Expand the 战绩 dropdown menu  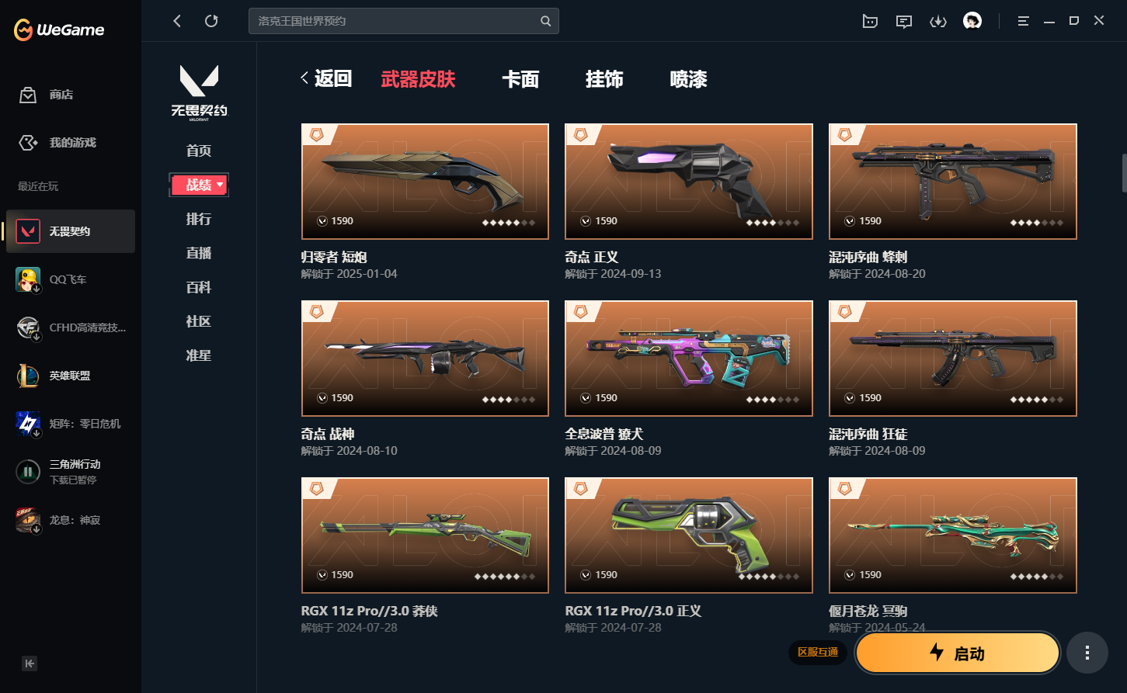[x=199, y=185]
